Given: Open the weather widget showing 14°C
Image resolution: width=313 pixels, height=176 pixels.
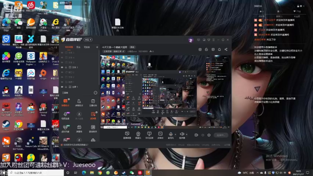Looking at the screenshot, I should coord(246,172).
